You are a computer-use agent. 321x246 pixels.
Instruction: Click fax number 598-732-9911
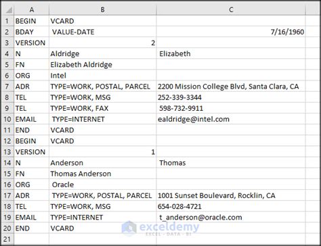pyautogui.click(x=231, y=108)
